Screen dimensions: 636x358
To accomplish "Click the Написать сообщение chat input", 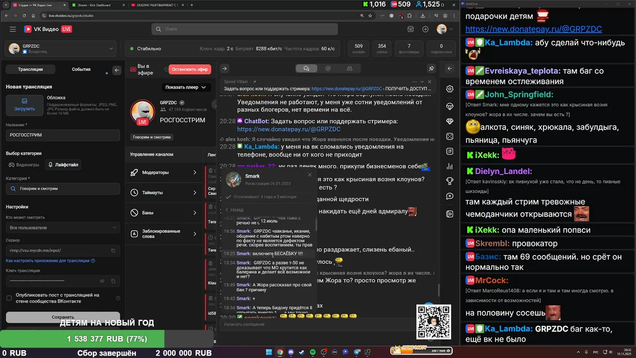I will [x=318, y=324].
